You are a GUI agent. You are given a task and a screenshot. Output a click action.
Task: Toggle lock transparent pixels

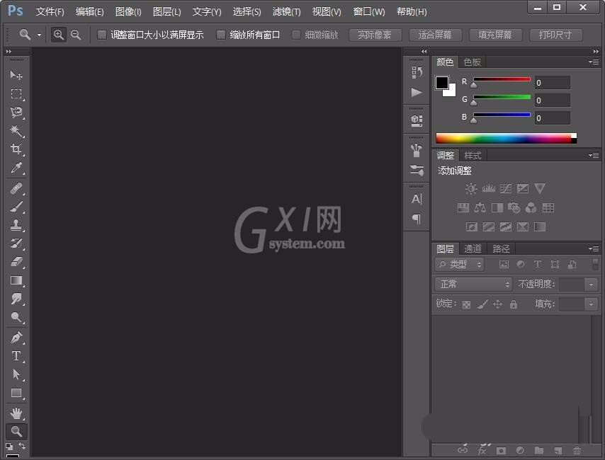tap(466, 304)
